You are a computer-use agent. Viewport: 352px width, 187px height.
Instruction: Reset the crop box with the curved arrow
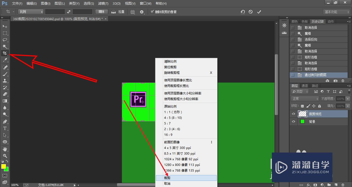[x=243, y=12]
